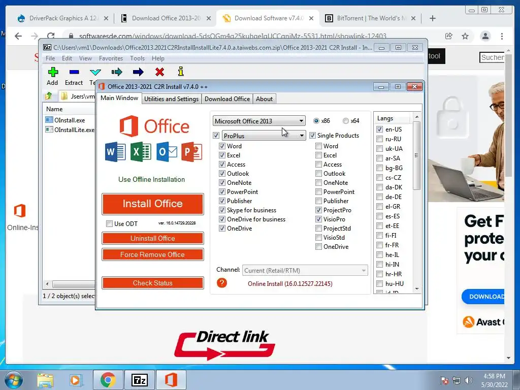Click the 7-Zip Extract toolbar icon
The width and height of the screenshot is (520, 390).
tap(74, 72)
